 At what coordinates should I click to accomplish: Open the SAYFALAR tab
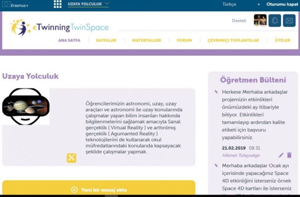pos(106,40)
